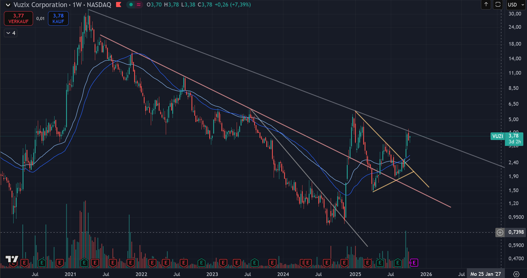Click the 2,40 price scale label
This screenshot has width=527, height=278.
[514, 163]
